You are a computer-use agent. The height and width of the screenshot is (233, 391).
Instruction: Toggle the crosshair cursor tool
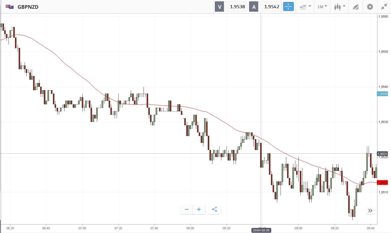[x=289, y=7]
